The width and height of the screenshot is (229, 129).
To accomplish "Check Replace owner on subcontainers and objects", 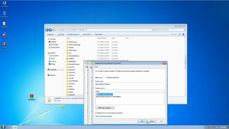I will [96, 113].
